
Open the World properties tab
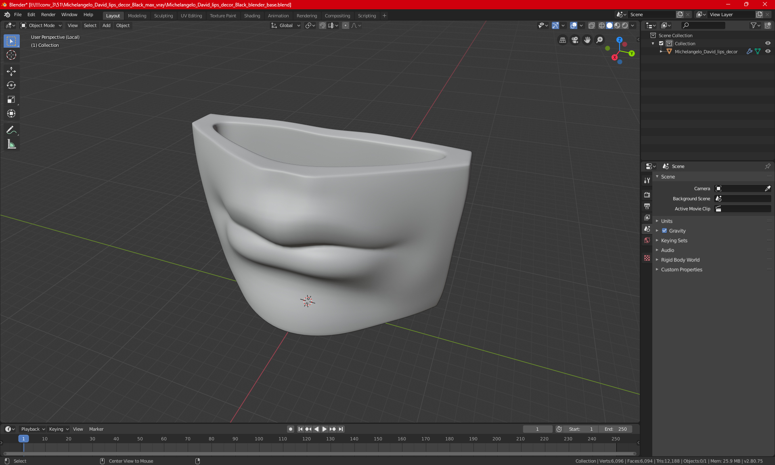(x=647, y=240)
